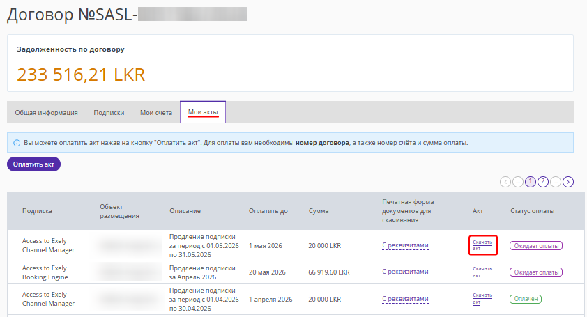Viewport: 587px width, 317px height.
Task: Download act for 1 апреля 2026 row
Action: 482,299
